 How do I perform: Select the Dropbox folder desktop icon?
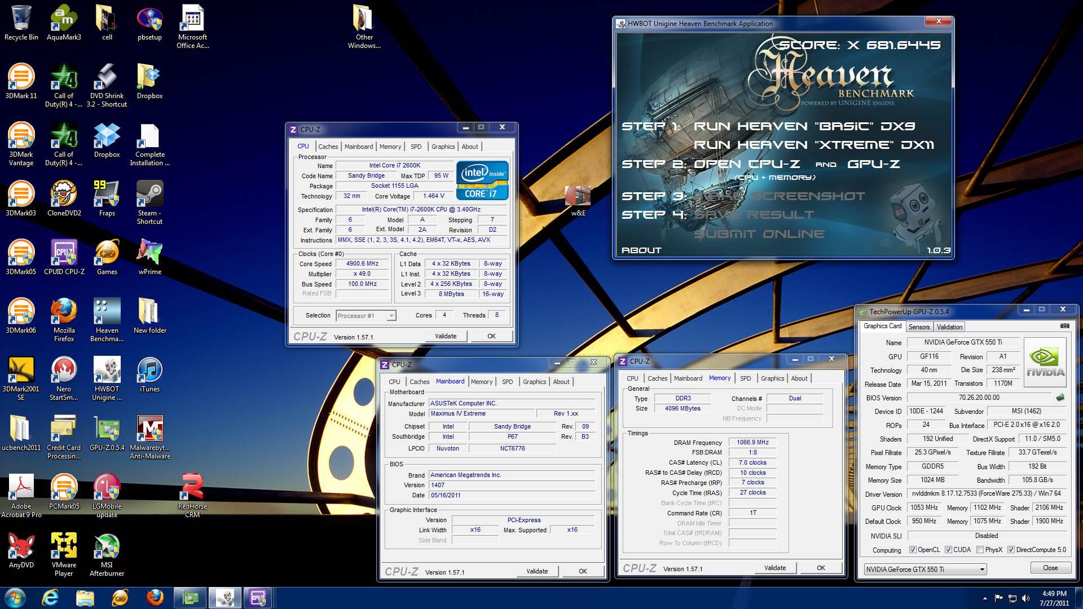[149, 82]
